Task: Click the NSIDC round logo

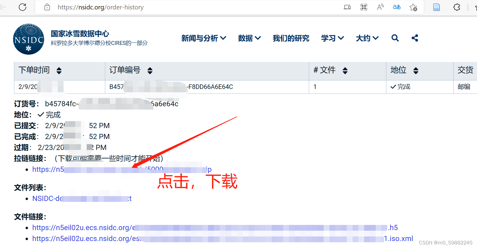Action: 29,39
